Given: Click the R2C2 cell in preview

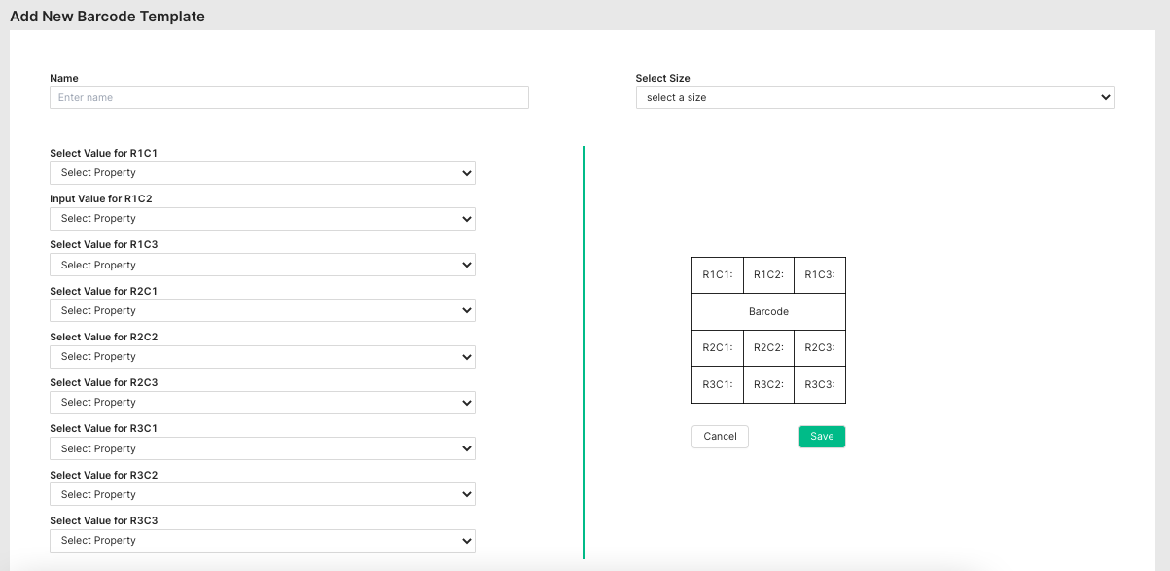Looking at the screenshot, I should click(x=768, y=348).
